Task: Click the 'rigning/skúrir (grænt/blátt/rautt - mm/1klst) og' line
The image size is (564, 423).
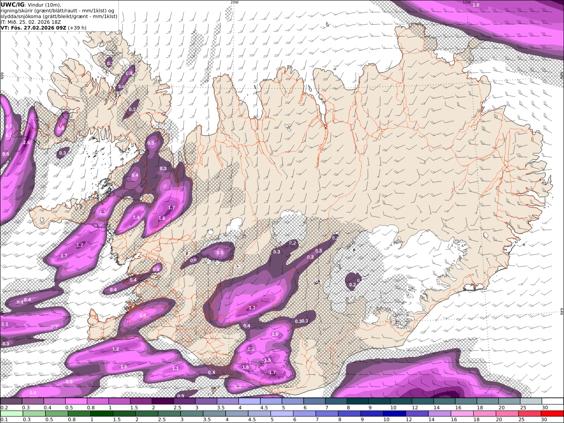Action: click(x=58, y=11)
